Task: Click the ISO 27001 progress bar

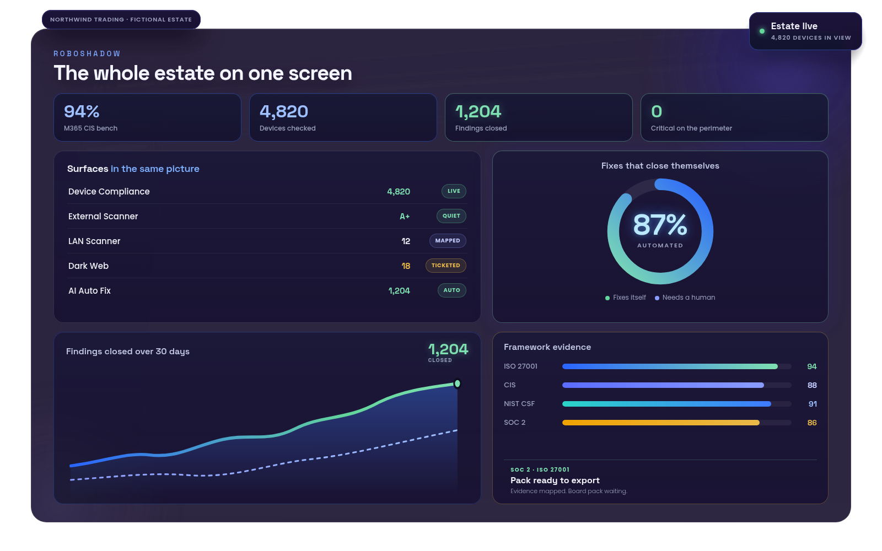Action: (x=677, y=366)
